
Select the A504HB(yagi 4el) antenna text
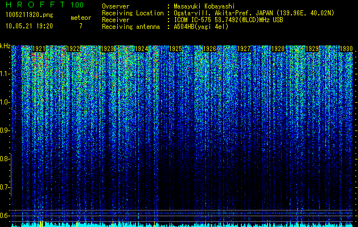[x=201, y=27]
